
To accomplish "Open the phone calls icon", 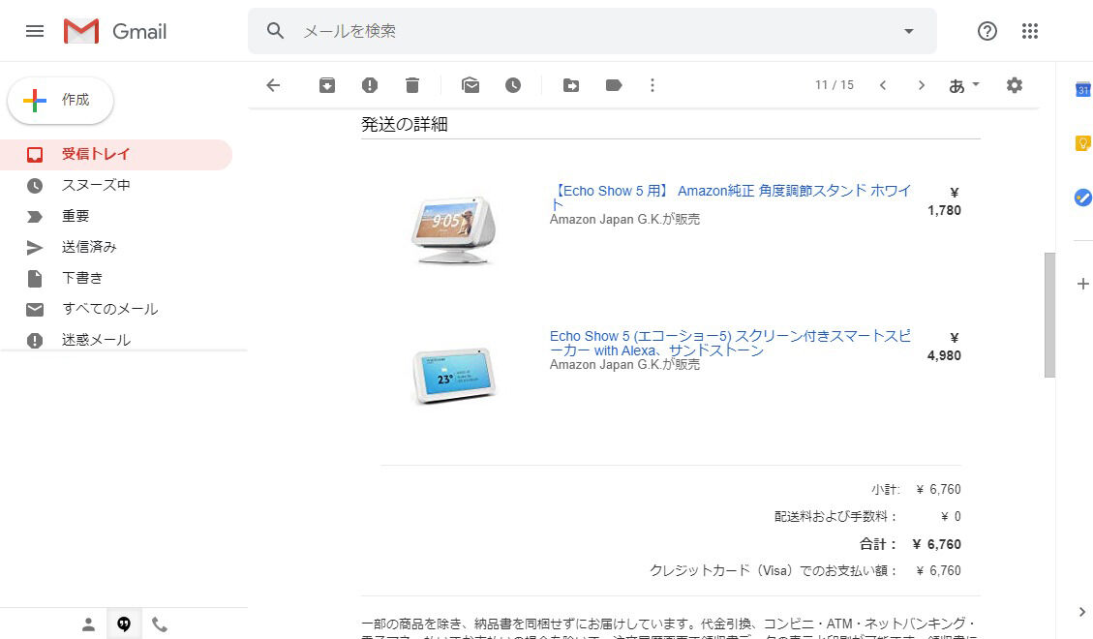I will click(x=160, y=624).
